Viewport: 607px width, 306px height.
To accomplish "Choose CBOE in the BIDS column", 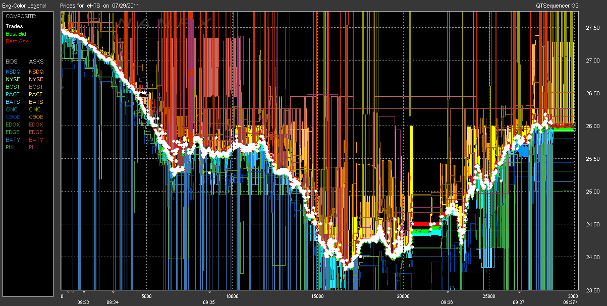I will tap(13, 117).
